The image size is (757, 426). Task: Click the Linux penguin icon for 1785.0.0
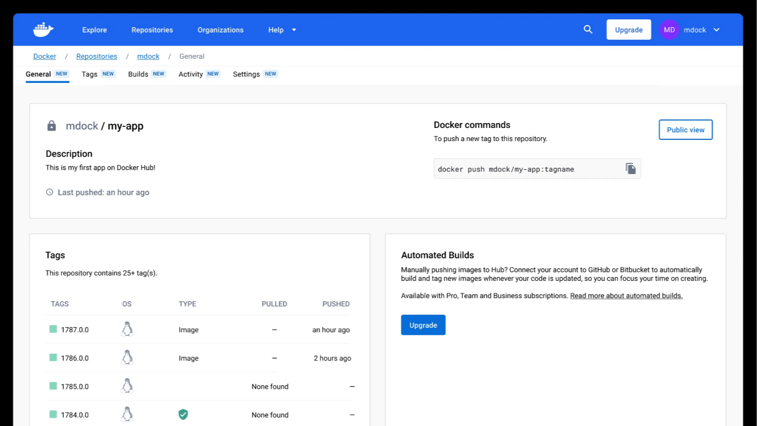click(x=127, y=386)
